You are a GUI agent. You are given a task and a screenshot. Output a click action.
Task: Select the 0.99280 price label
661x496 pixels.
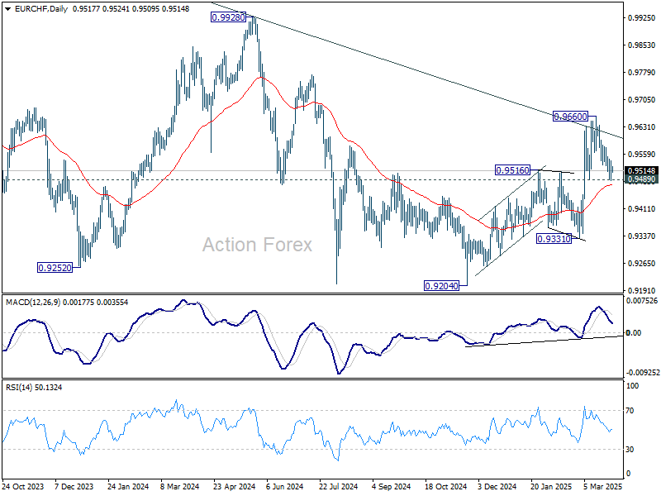point(228,17)
